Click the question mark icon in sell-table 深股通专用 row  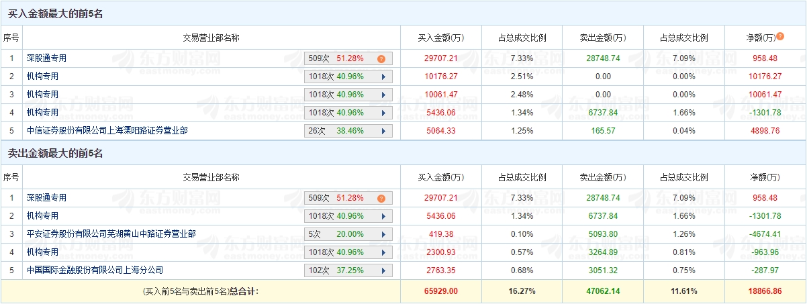coord(381,198)
